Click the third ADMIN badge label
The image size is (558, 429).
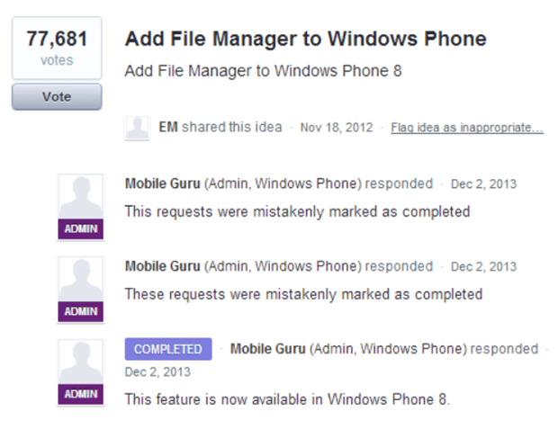pos(81,394)
